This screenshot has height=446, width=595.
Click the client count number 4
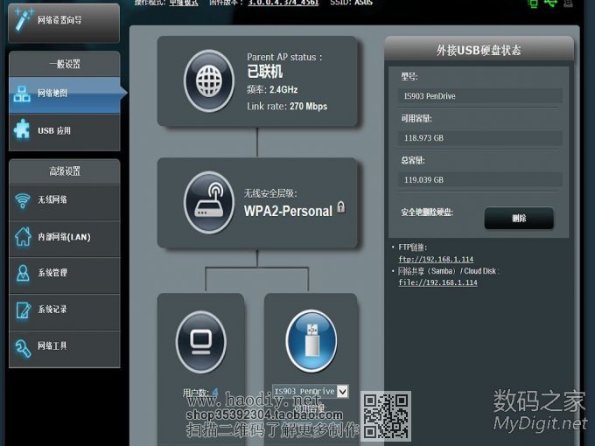(215, 393)
